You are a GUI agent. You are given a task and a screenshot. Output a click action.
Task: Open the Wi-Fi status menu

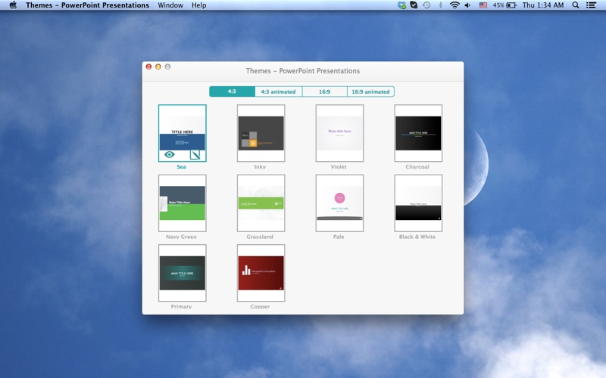pyautogui.click(x=454, y=5)
